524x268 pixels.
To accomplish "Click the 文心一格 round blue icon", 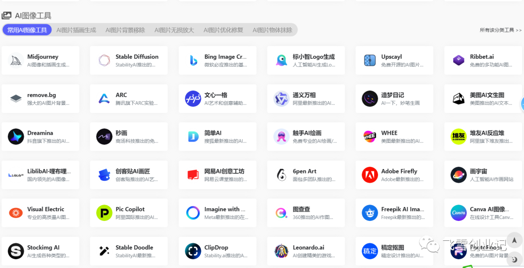I will pos(193,98).
